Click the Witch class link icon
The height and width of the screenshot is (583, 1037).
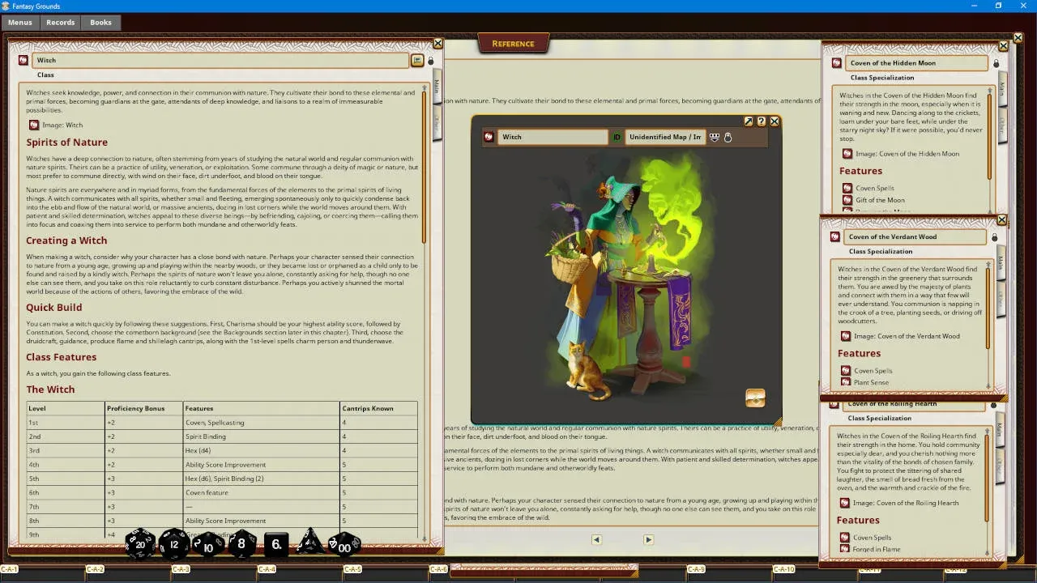[x=23, y=60]
